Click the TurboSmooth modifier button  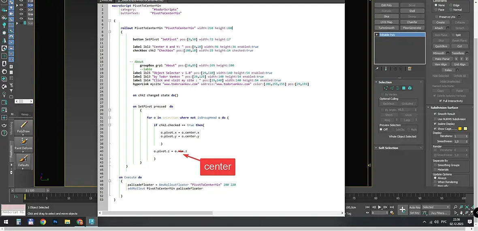[386, 28]
